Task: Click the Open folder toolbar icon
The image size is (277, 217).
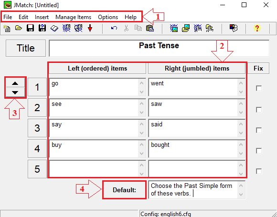Action: point(19,28)
